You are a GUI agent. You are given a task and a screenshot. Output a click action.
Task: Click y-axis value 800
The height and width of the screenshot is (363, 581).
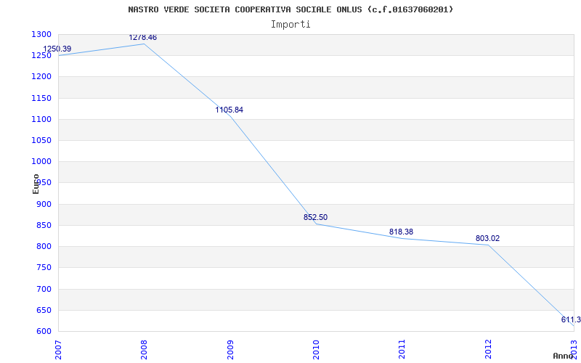pos(44,246)
